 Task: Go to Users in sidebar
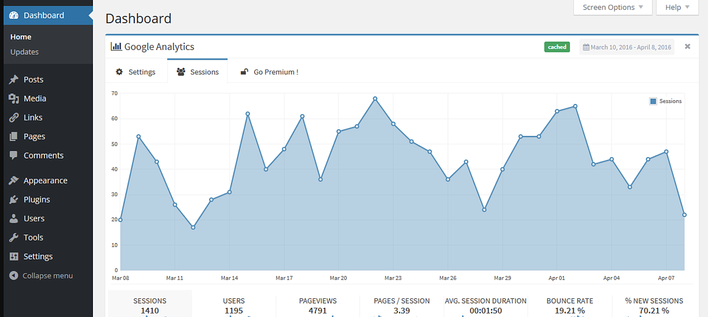[34, 218]
